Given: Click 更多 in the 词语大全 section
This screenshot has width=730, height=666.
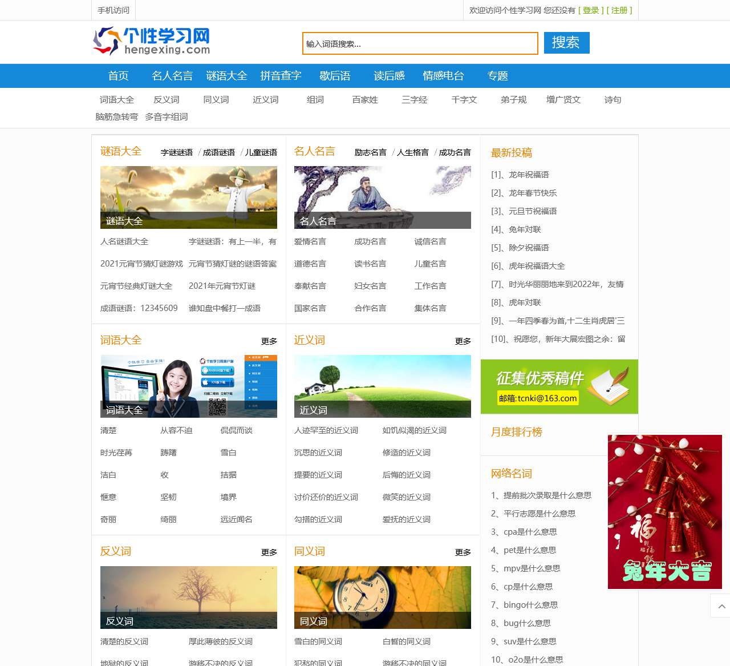Looking at the screenshot, I should pyautogui.click(x=269, y=341).
